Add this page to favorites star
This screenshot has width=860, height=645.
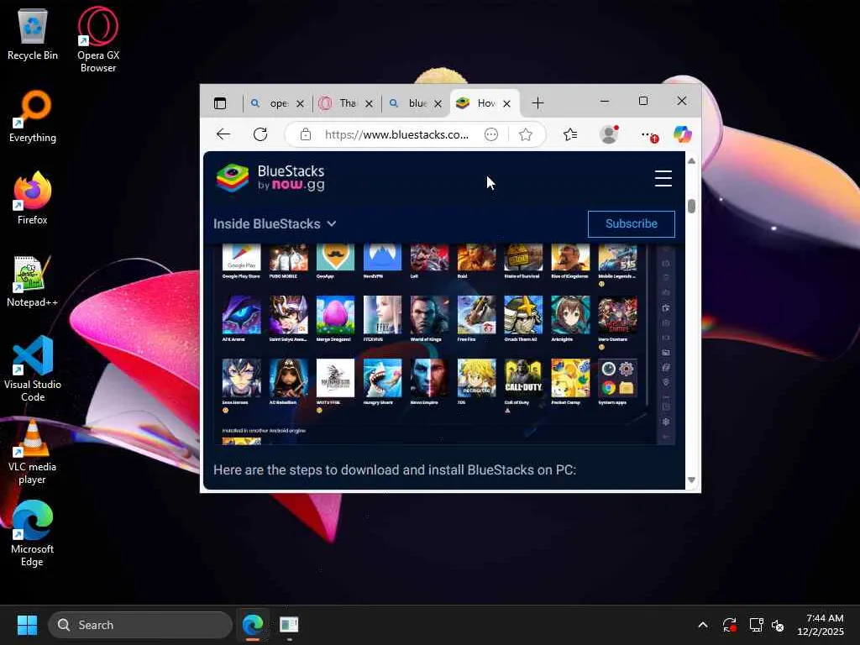(526, 134)
